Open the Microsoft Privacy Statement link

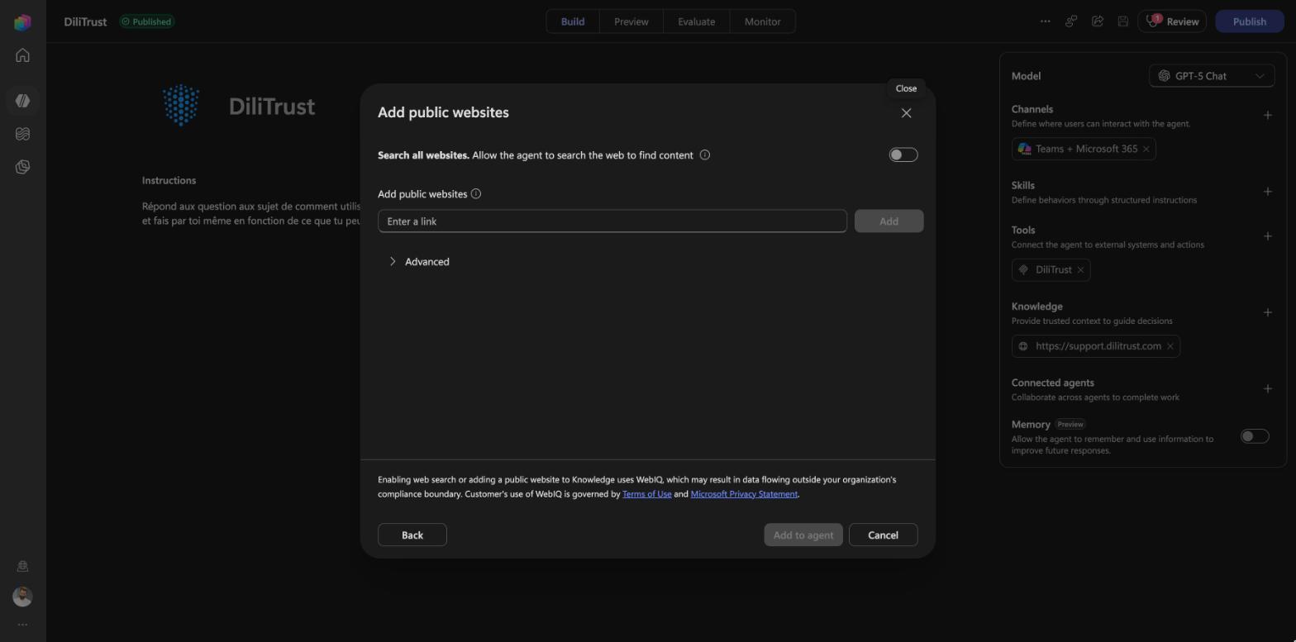[744, 494]
